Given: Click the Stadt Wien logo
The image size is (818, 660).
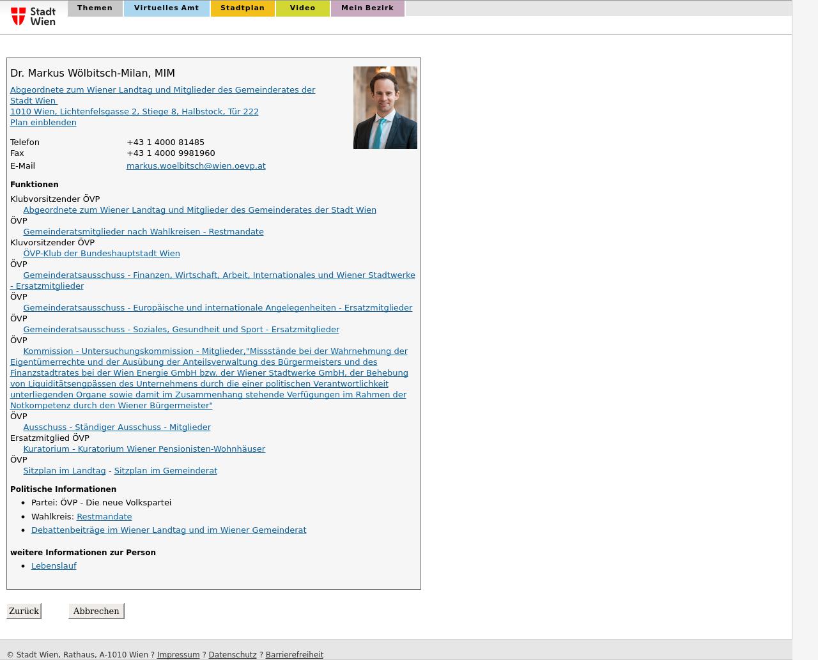Looking at the screenshot, I should tap(33, 16).
